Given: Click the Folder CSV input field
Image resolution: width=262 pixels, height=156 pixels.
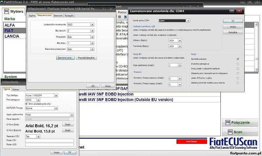Looking at the screenshot, I should point(49,141).
